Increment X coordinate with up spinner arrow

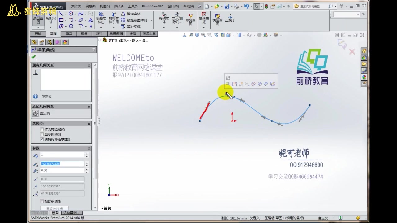click(x=87, y=162)
